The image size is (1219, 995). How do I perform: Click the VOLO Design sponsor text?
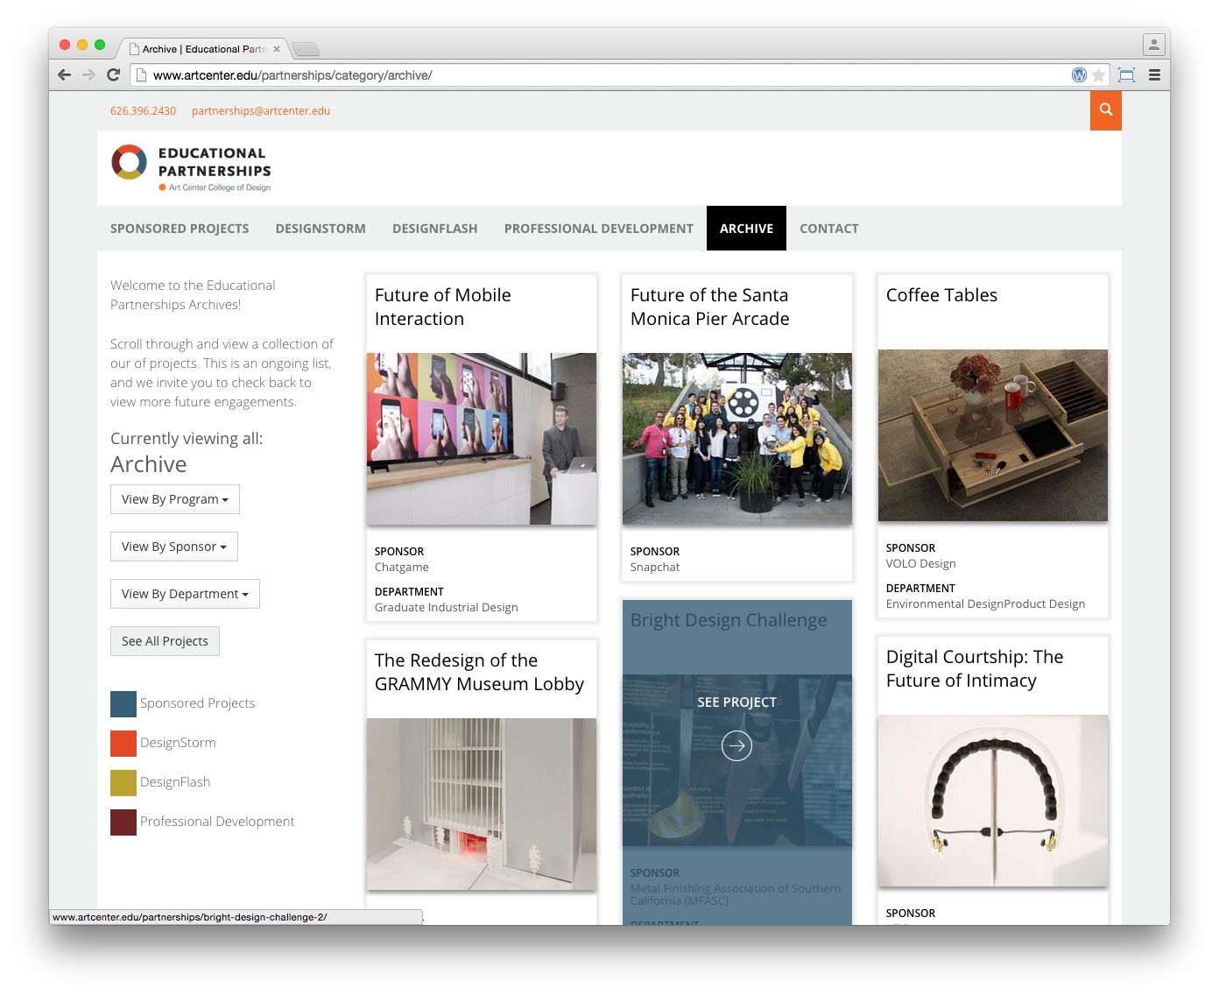tap(920, 564)
